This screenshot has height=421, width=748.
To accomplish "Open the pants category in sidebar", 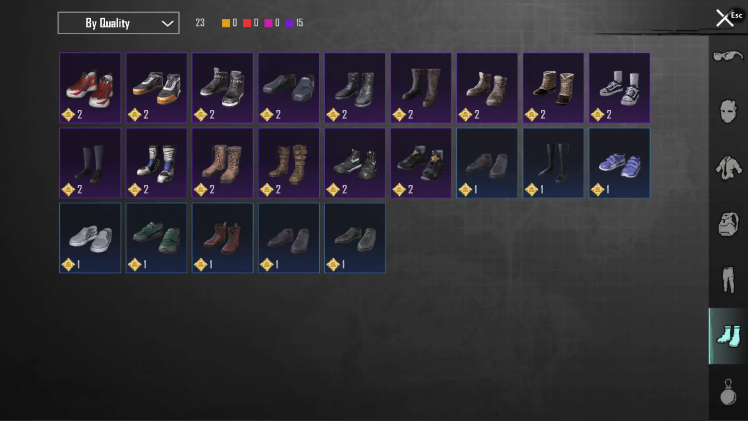I will point(728,280).
